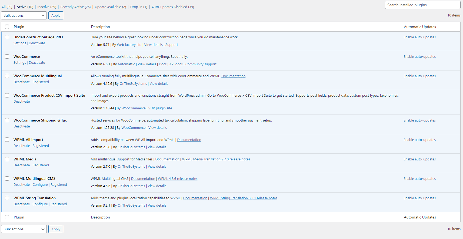This screenshot has height=239, width=463.
Task: Enable auto-updates for WPML All Import
Action: pos(420,140)
